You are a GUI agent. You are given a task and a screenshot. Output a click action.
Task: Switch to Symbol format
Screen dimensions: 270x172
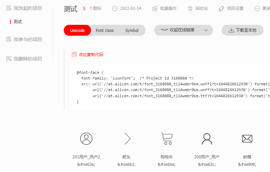132,30
